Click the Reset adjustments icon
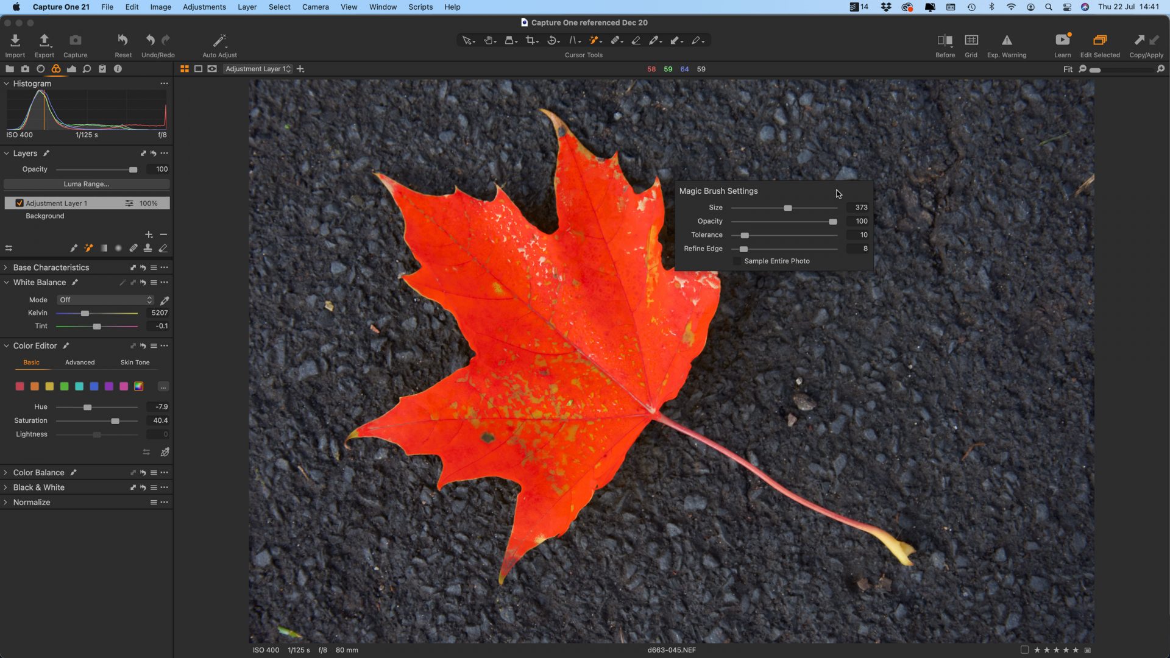The height and width of the screenshot is (658, 1170). point(122,40)
